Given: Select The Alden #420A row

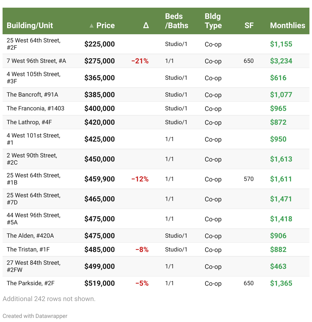Looking at the screenshot, I should 30,236.
